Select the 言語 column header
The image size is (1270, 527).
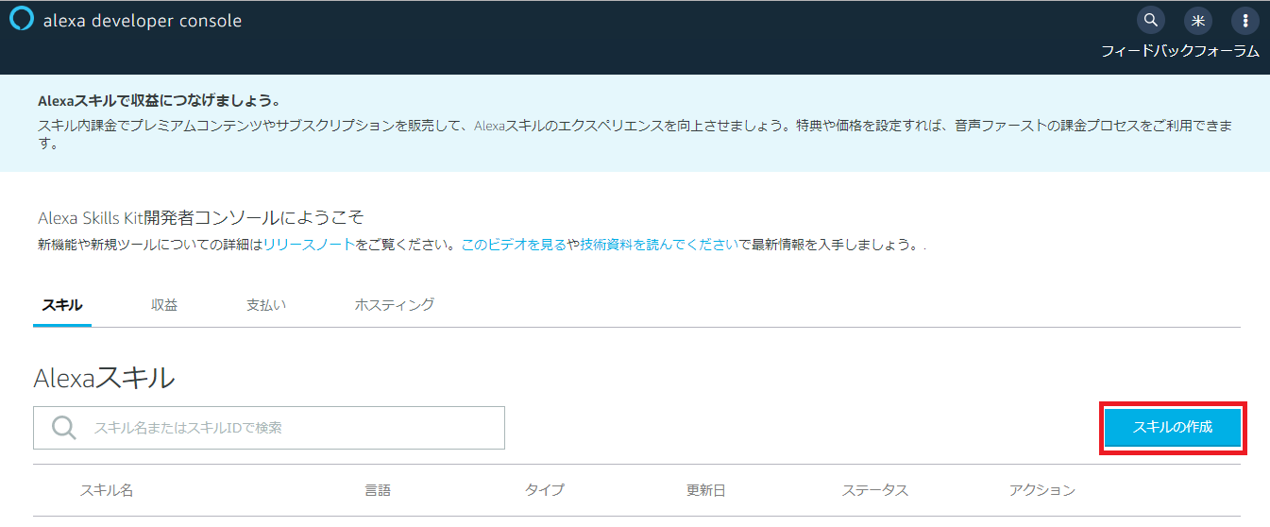(x=378, y=490)
